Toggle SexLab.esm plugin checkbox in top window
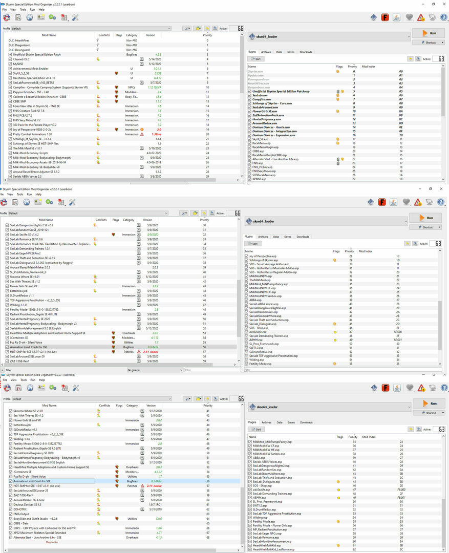This screenshot has width=449, height=553. 250,95
